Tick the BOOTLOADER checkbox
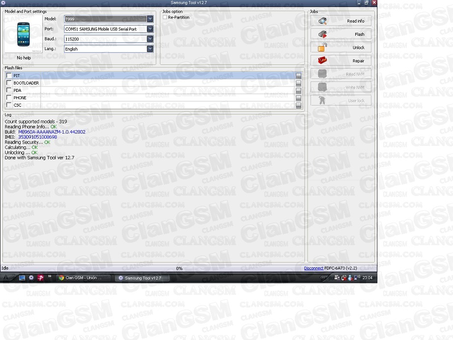 [9, 83]
